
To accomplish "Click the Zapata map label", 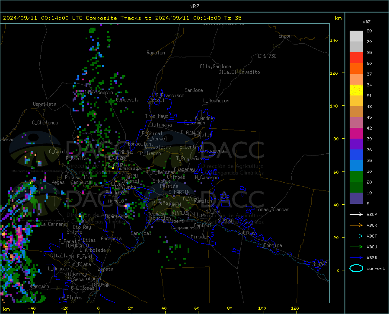I will click(105, 269).
